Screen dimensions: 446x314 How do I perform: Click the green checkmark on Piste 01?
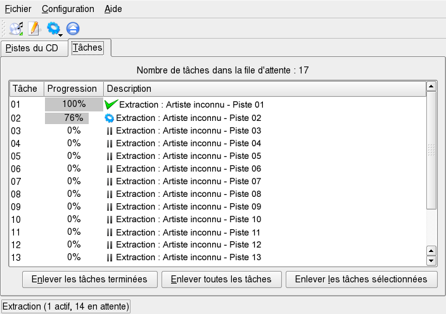pos(111,104)
